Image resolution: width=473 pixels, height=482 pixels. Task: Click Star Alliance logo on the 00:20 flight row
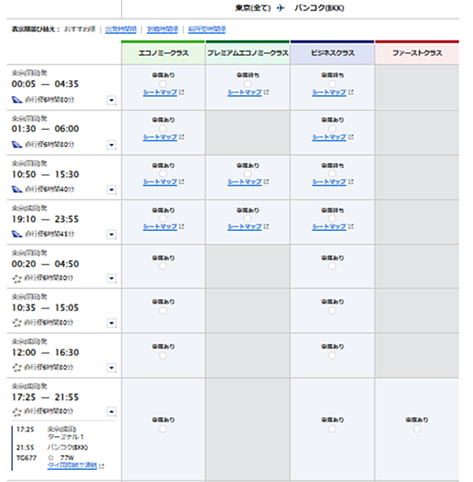tap(17, 279)
